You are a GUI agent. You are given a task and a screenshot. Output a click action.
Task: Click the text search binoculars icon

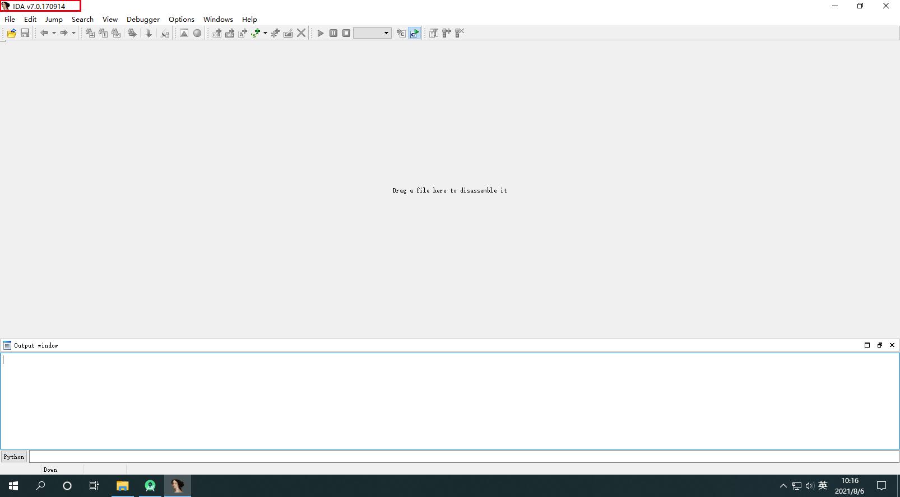103,33
